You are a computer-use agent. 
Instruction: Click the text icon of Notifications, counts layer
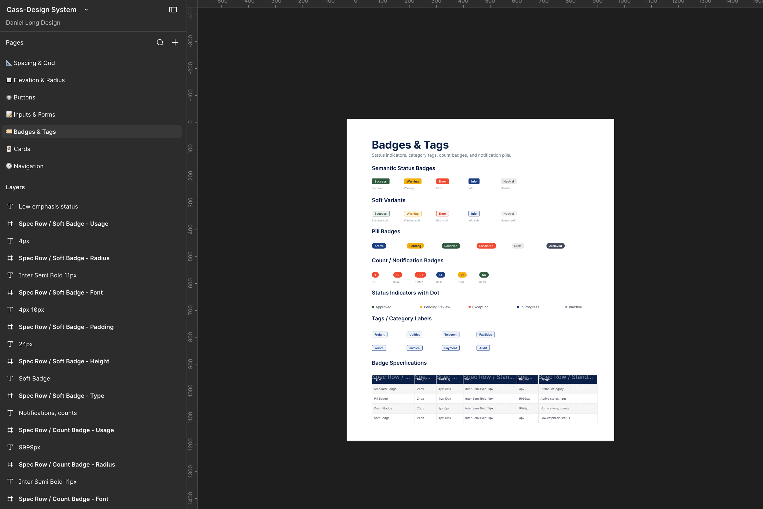[10, 413]
